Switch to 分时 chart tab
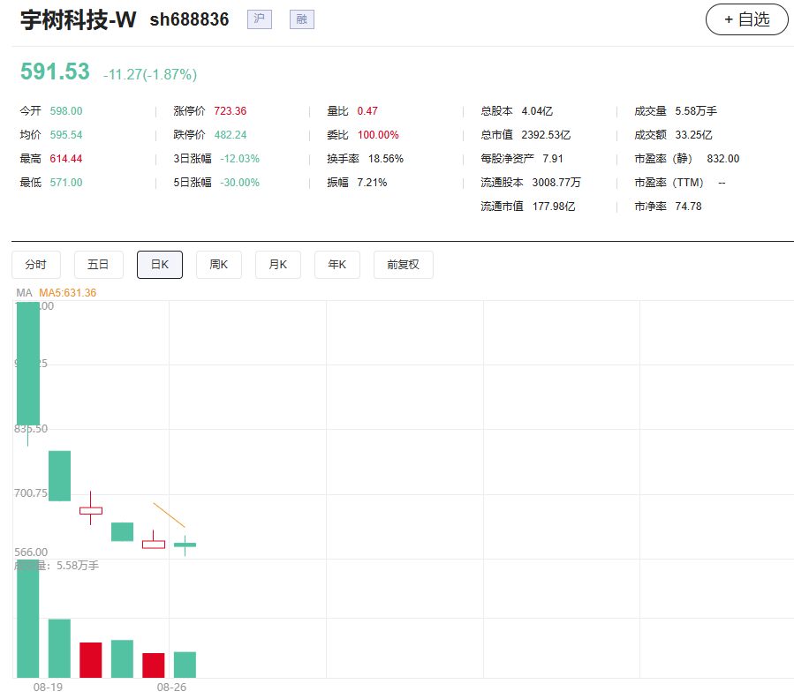The height and width of the screenshot is (699, 794). point(36,265)
